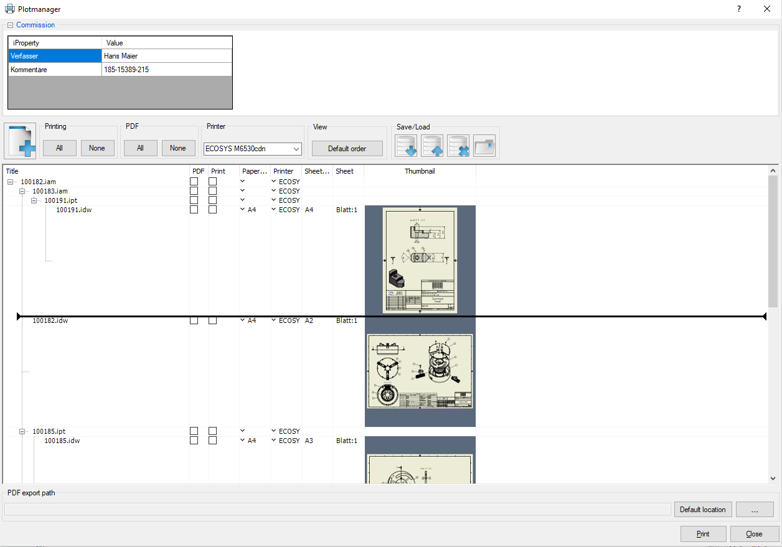
Task: Click the iProperty column header
Action: click(55, 43)
